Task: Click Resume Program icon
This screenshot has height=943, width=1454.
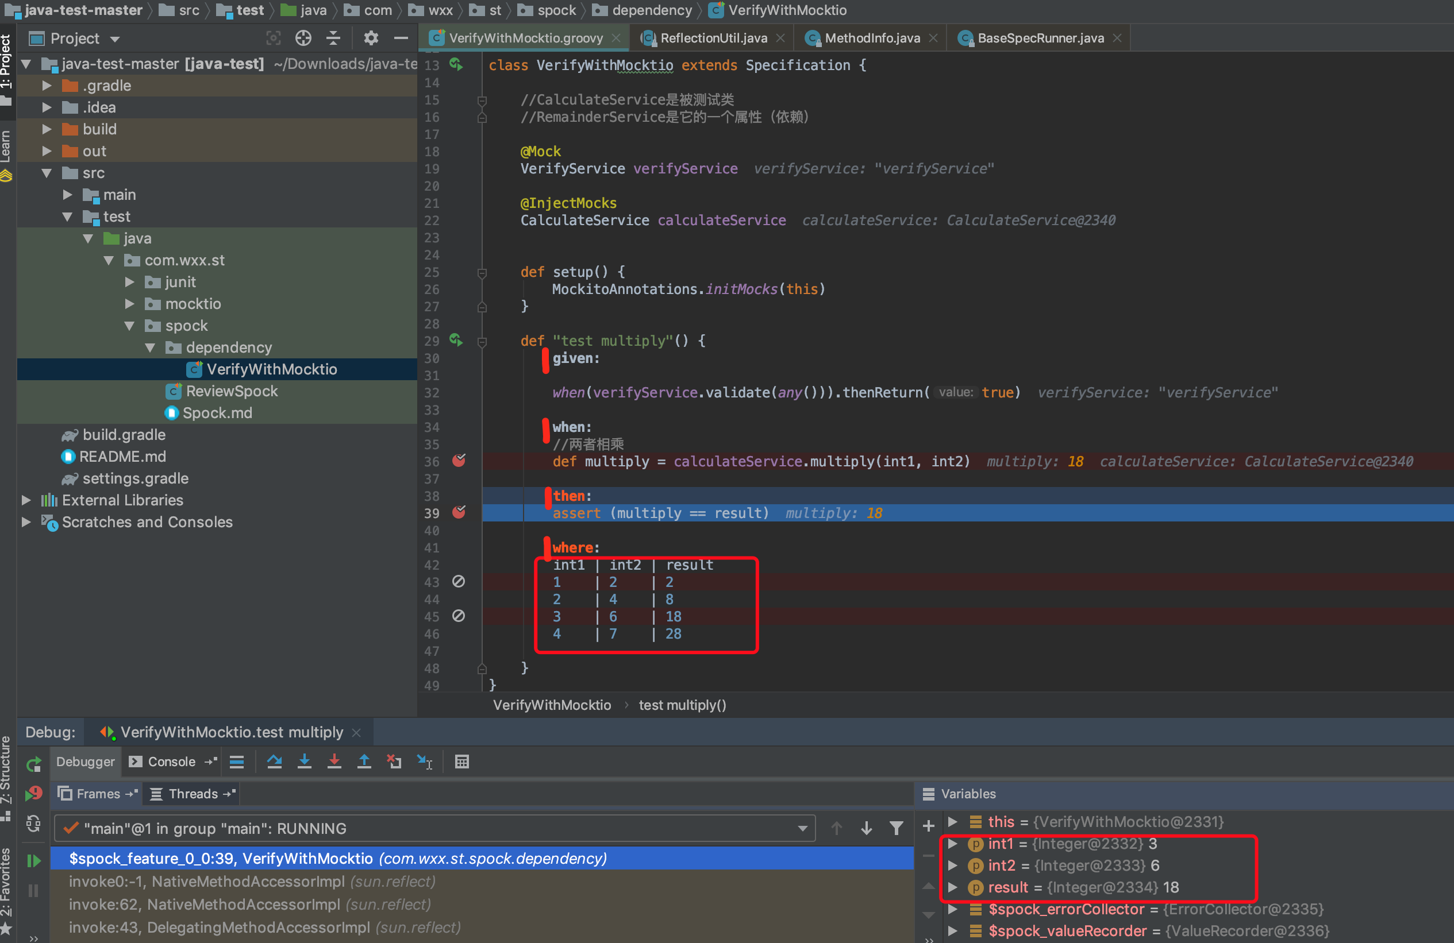Action: 33,861
